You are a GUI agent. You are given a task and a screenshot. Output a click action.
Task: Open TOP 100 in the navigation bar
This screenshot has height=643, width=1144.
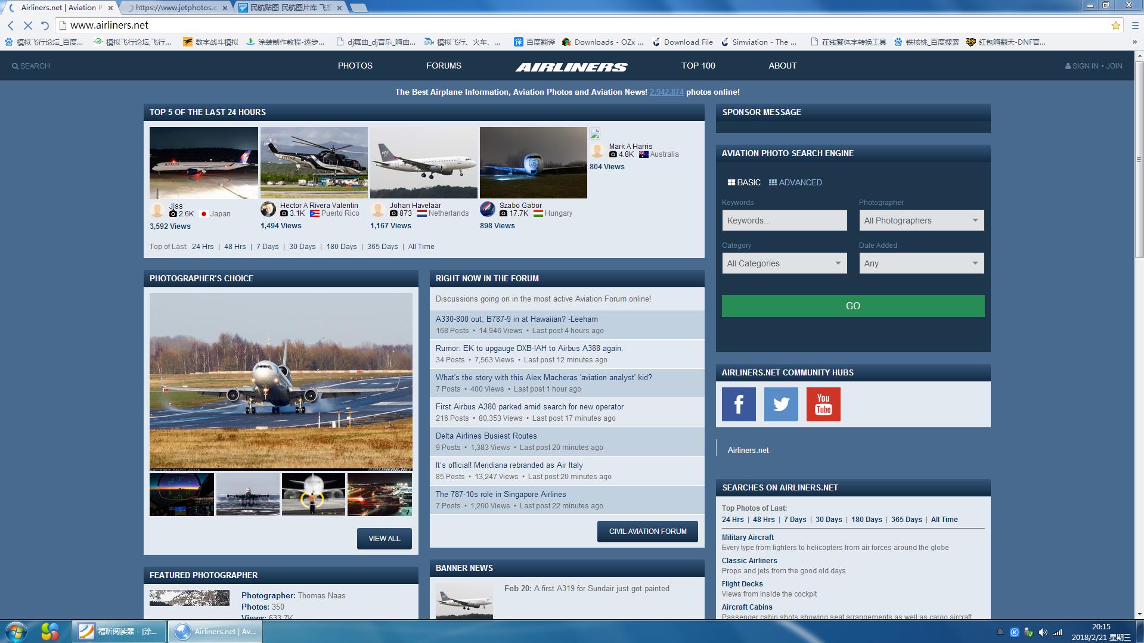(698, 66)
